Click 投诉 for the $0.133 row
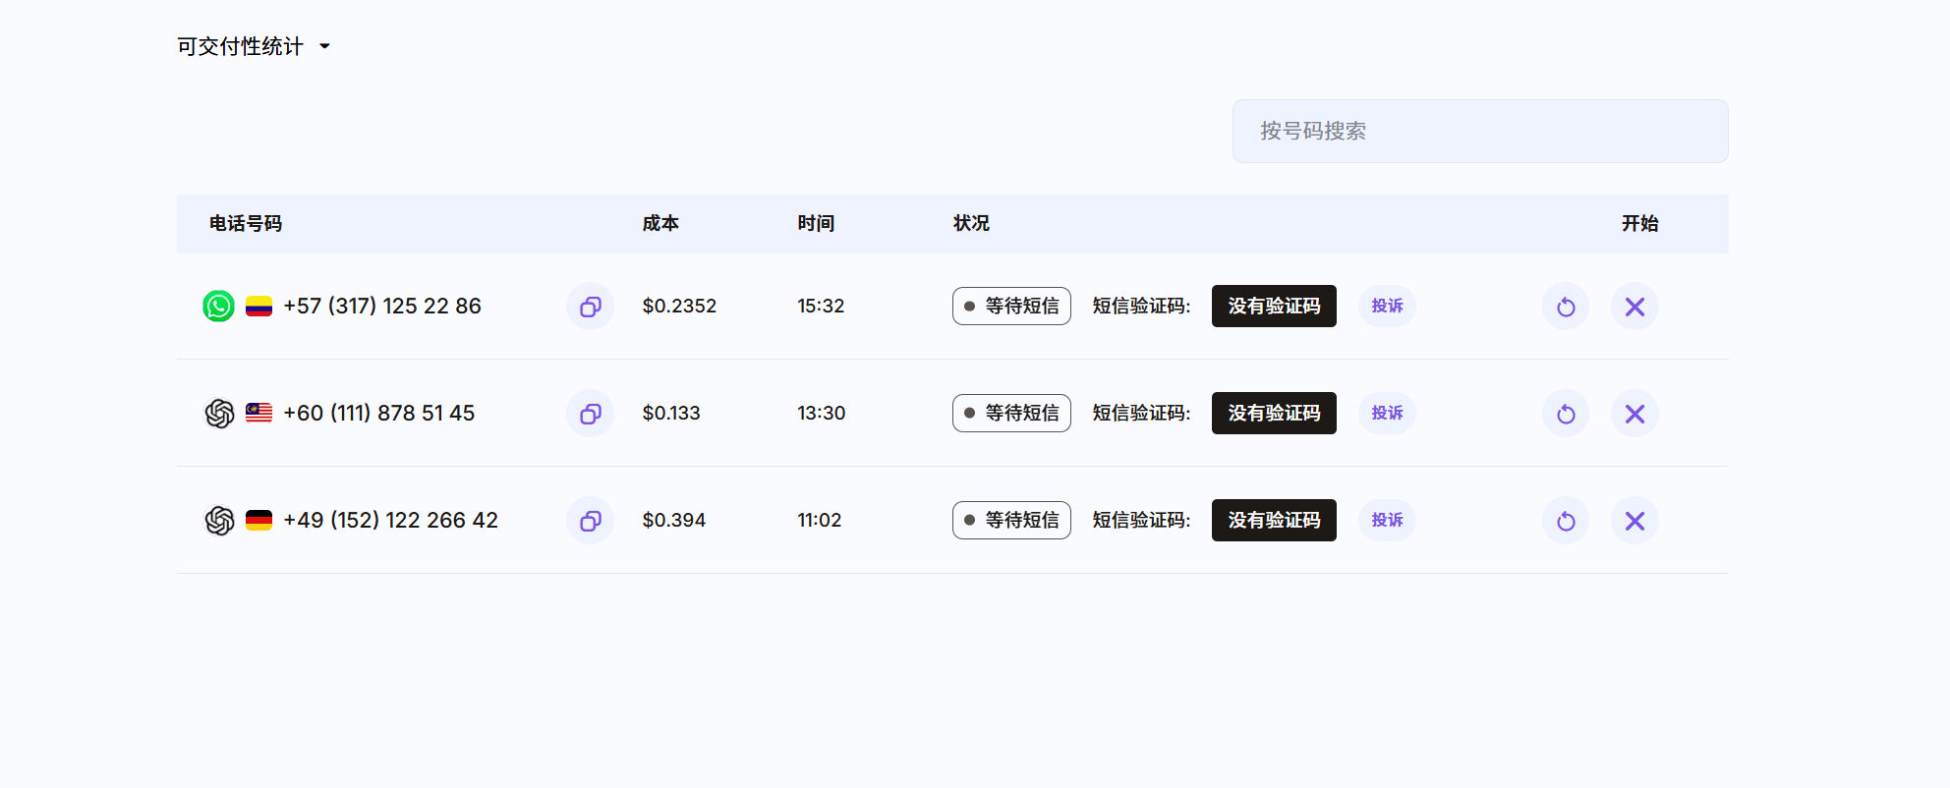 pyautogui.click(x=1387, y=414)
